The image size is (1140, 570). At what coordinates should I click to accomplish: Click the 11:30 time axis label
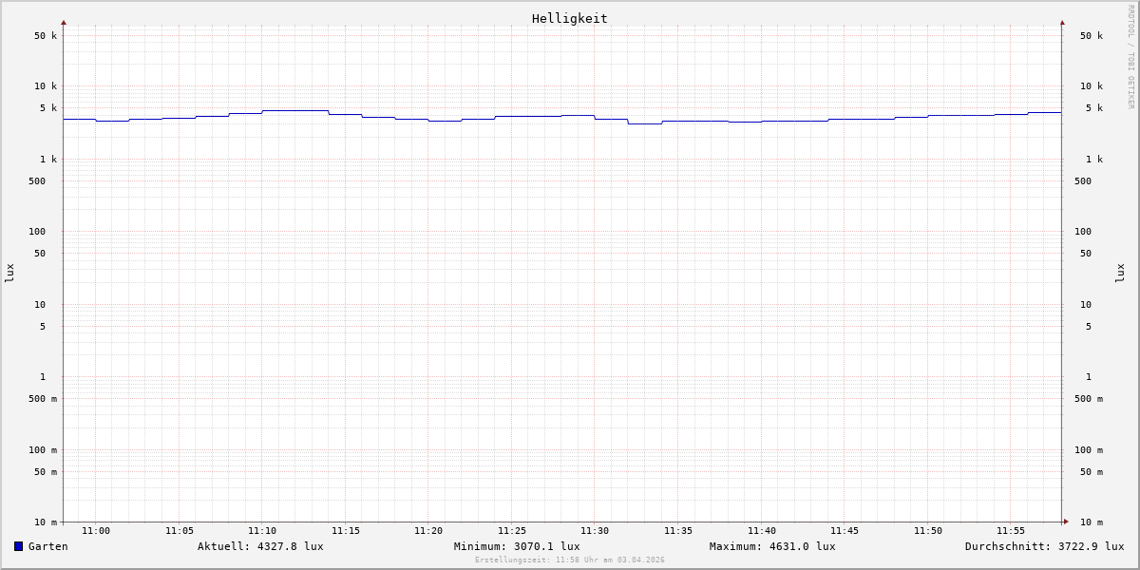pos(595,531)
